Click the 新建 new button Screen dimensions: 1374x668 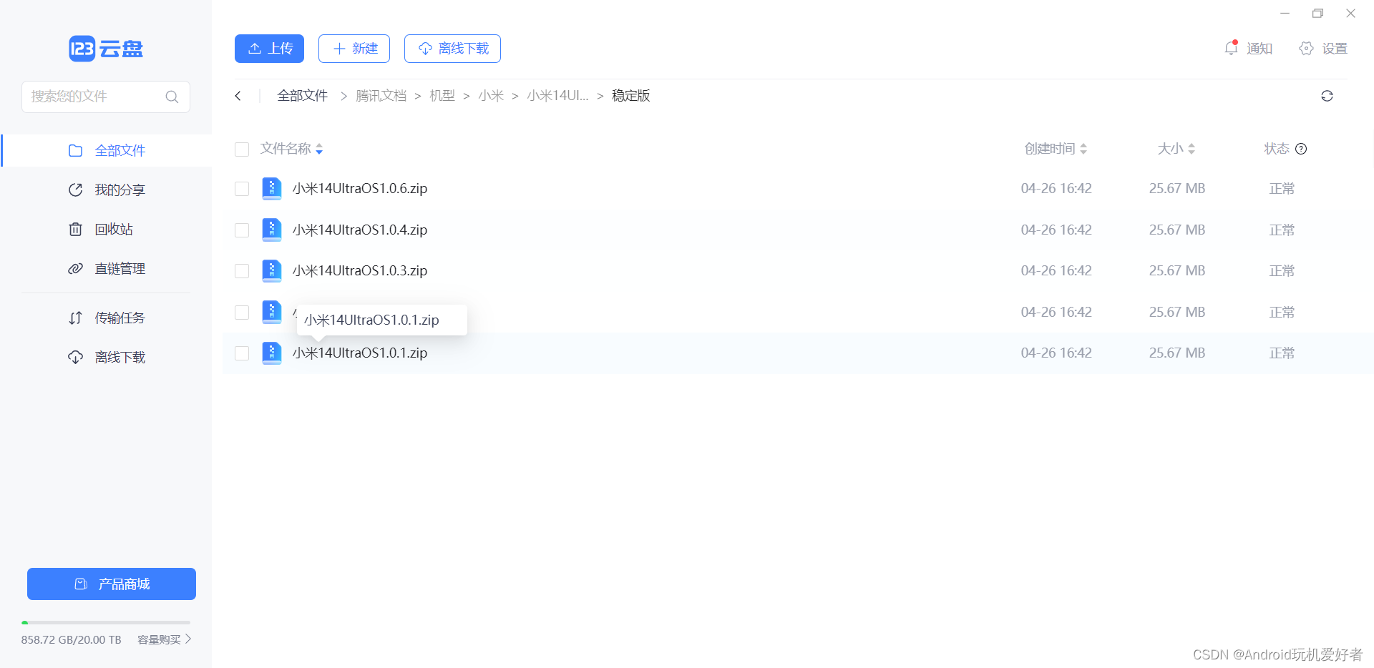tap(354, 49)
